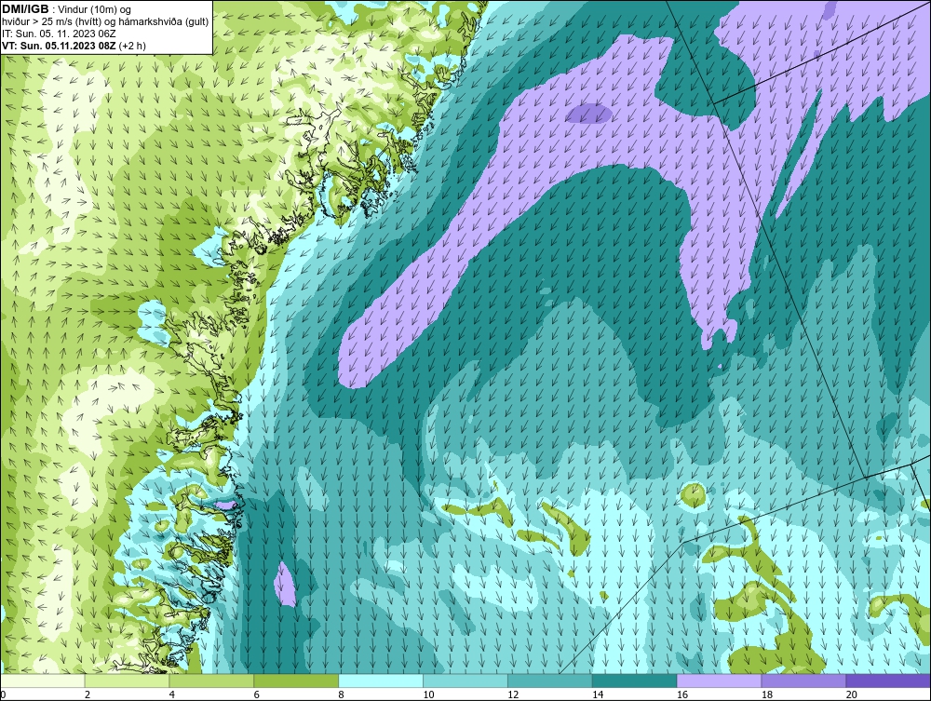Viewport: 931px width, 701px height.
Task: Click the 'DMI/IGB' title text
Action: click(25, 9)
